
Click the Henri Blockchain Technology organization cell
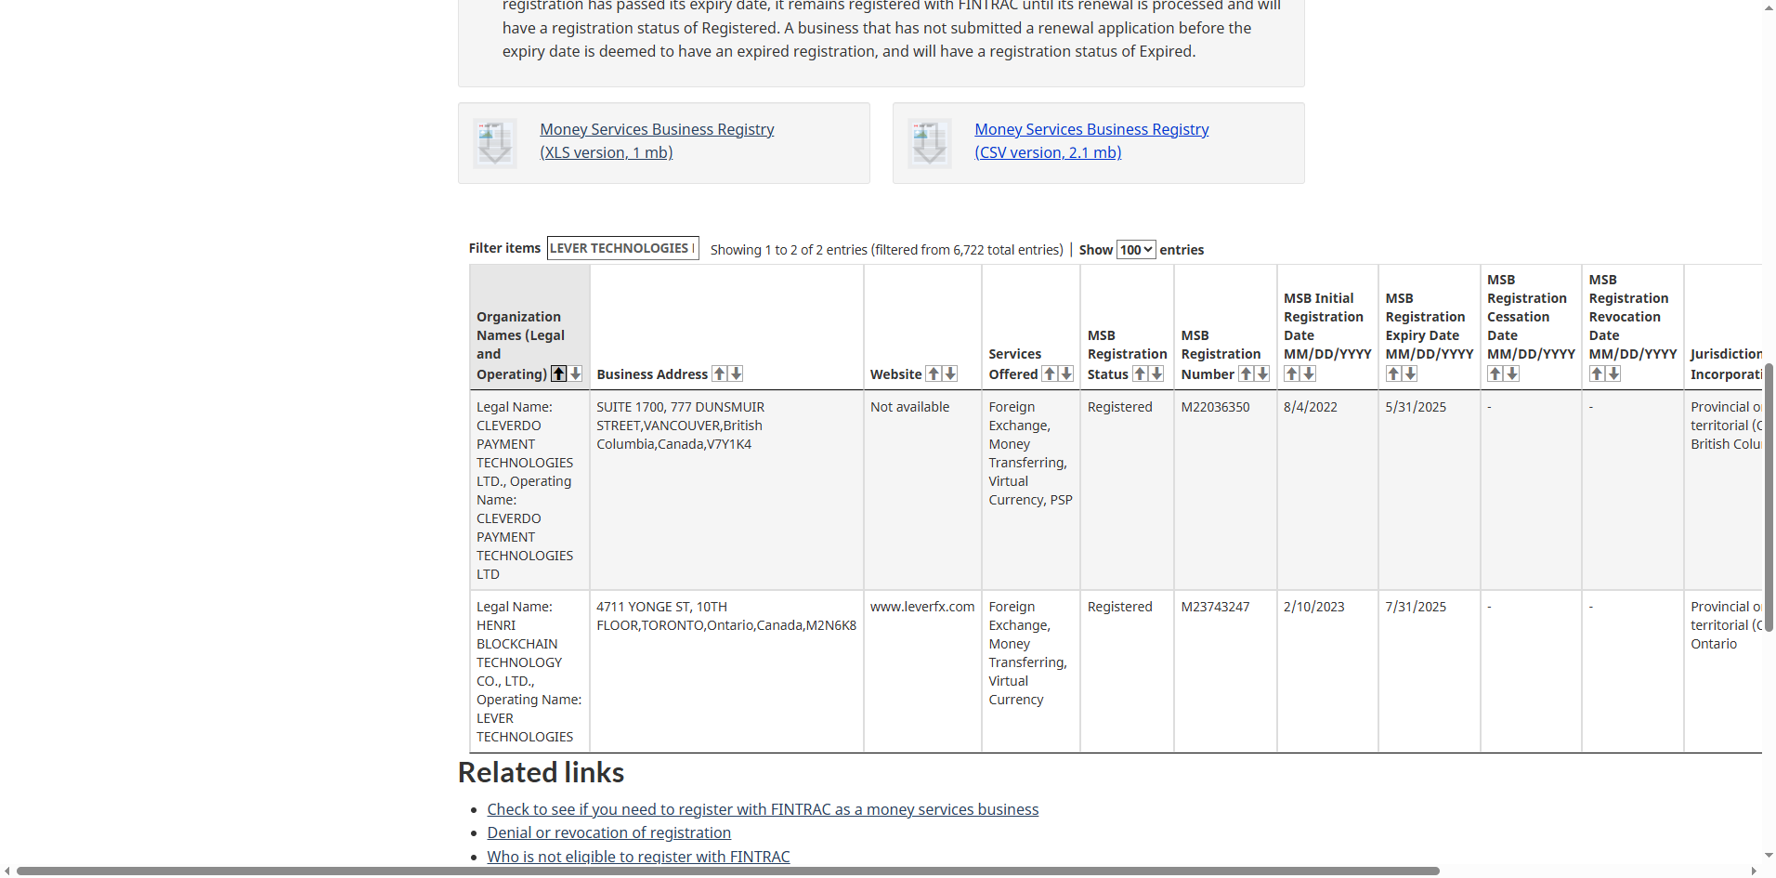[x=529, y=672]
